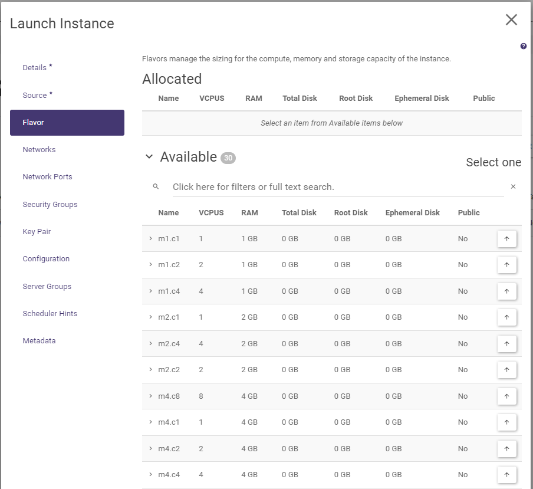This screenshot has width=533, height=489.
Task: Open the Security Groups step
Action: click(50, 205)
